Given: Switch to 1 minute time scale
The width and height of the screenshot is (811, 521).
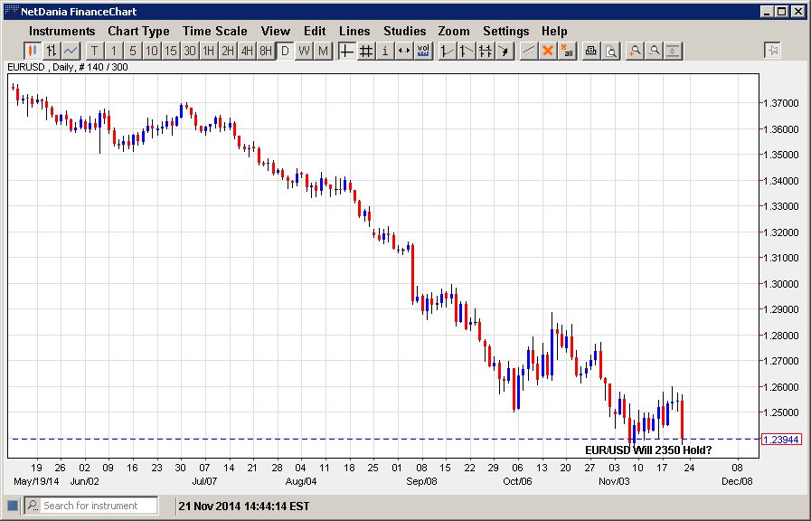Looking at the screenshot, I should click(x=113, y=51).
